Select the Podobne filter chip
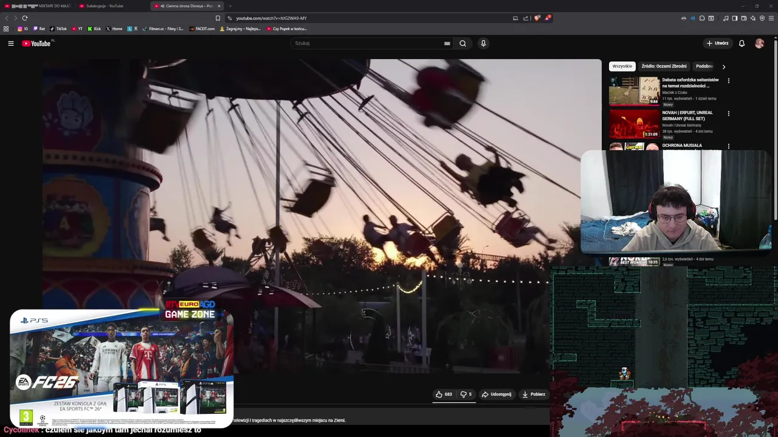Viewport: 778px width, 437px height. (704, 66)
